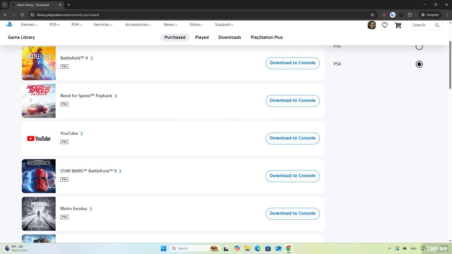The width and height of the screenshot is (452, 254).
Task: Expand the News menu
Action: click(170, 25)
